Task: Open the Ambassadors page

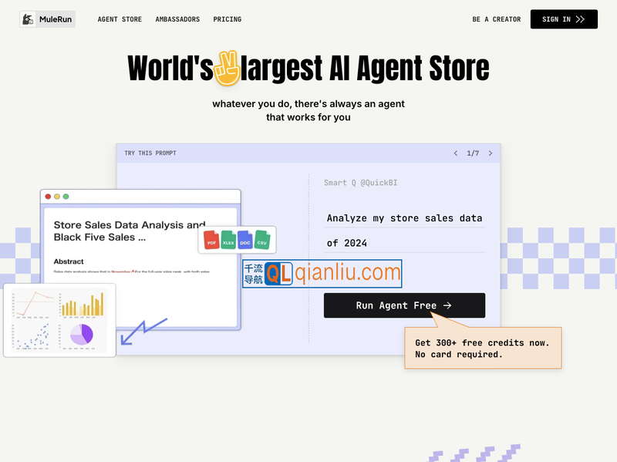Action: (x=177, y=19)
